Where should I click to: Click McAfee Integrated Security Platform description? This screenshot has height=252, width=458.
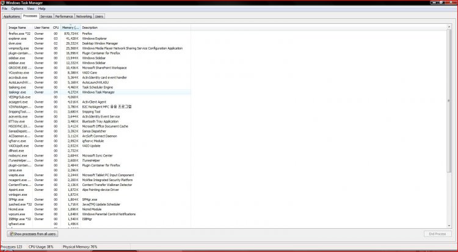click(x=107, y=180)
